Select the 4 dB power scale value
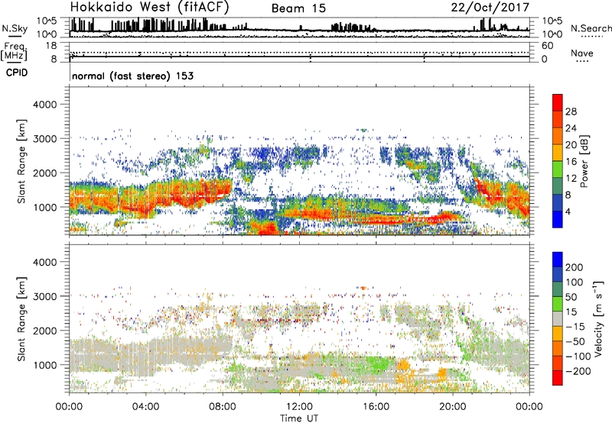The width and height of the screenshot is (612, 423). coord(568,211)
